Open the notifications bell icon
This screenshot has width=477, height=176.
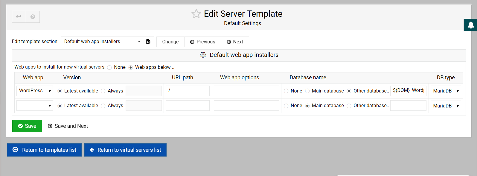[470, 25]
